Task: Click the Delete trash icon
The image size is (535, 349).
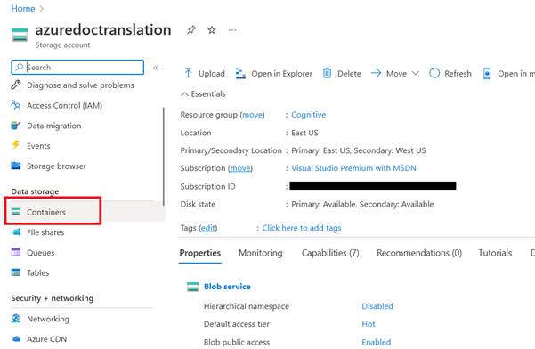Action: 327,73
